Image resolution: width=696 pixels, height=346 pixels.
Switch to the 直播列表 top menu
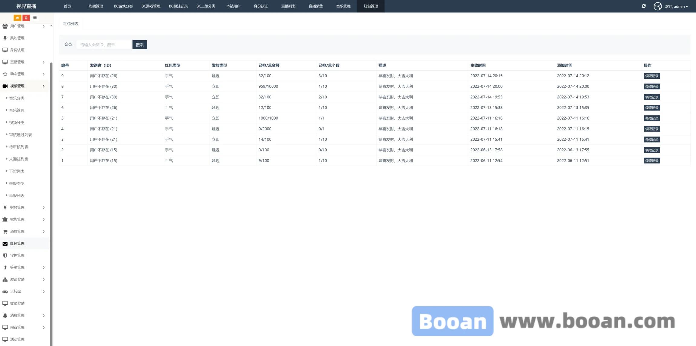[288, 6]
